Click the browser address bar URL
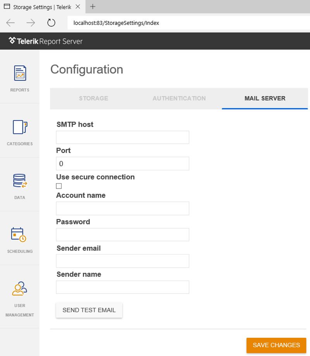 (x=116, y=23)
